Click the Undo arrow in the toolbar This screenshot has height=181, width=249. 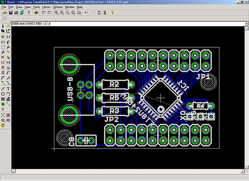click(x=85, y=13)
